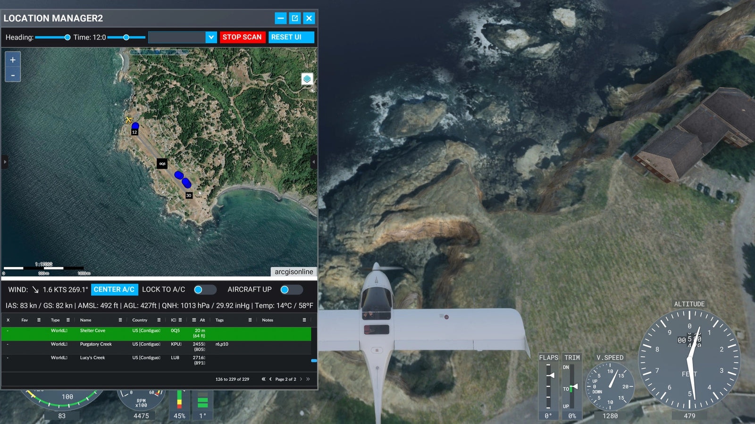Viewport: 755px width, 424px height.
Task: Click the yellow aircraft icon on map
Action: pos(128,120)
